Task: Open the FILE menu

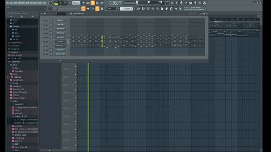Action: point(8,3)
